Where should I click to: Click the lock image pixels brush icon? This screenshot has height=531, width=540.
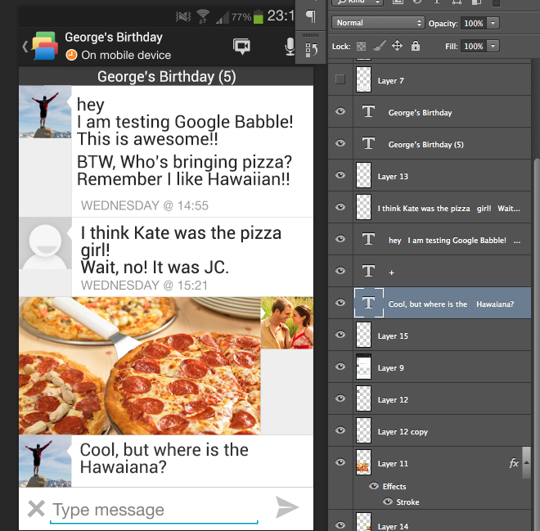(x=379, y=46)
